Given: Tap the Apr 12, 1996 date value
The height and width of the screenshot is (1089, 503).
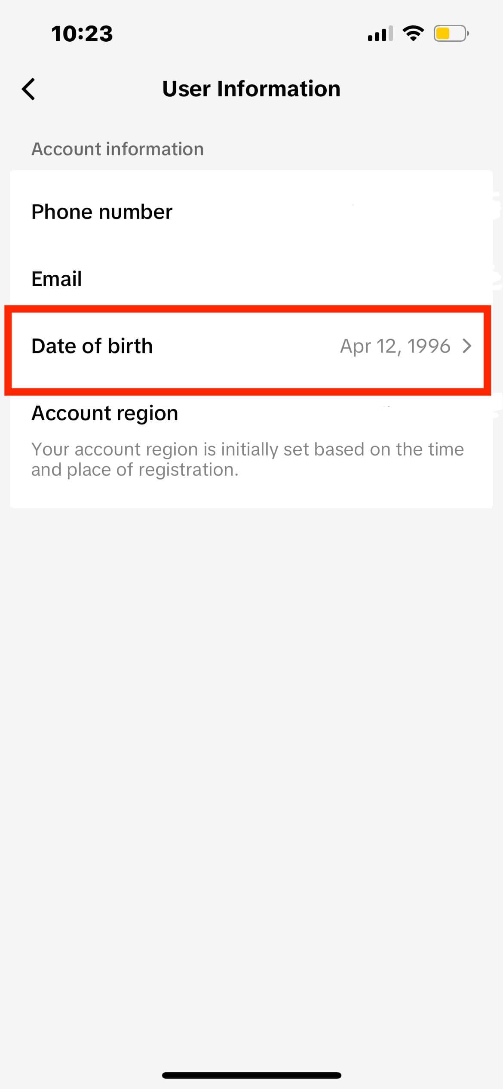Looking at the screenshot, I should click(x=395, y=346).
